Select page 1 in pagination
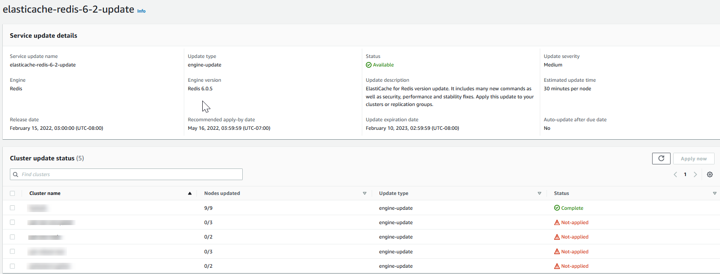This screenshot has height=274, width=720. coord(685,175)
